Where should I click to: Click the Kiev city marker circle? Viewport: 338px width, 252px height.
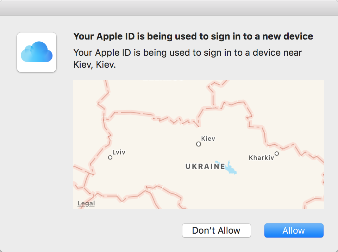pyautogui.click(x=199, y=144)
